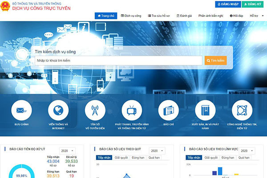Viewport: 267px width, 178px height.
Task: Open the Xuất bản, in và phát hành icon
Action: pyautogui.click(x=205, y=110)
